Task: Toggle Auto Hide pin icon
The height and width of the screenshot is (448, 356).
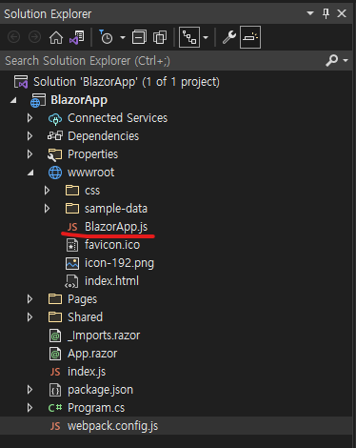Action: tap(326, 13)
